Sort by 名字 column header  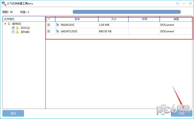coord(77,19)
